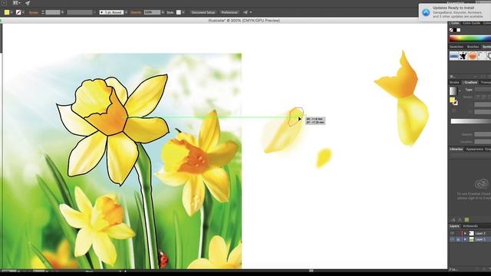Adjust the stroke weight stepper arrows

(43, 12)
